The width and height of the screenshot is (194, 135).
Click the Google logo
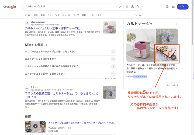click(10, 6)
